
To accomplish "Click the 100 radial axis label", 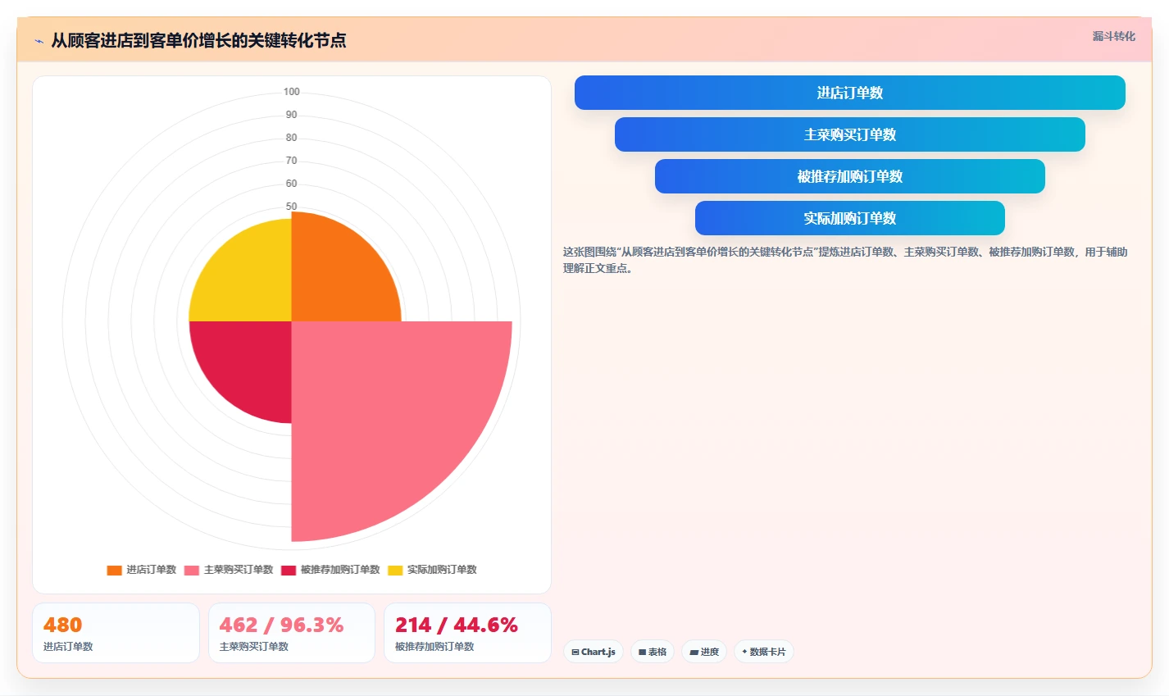I will [x=292, y=92].
